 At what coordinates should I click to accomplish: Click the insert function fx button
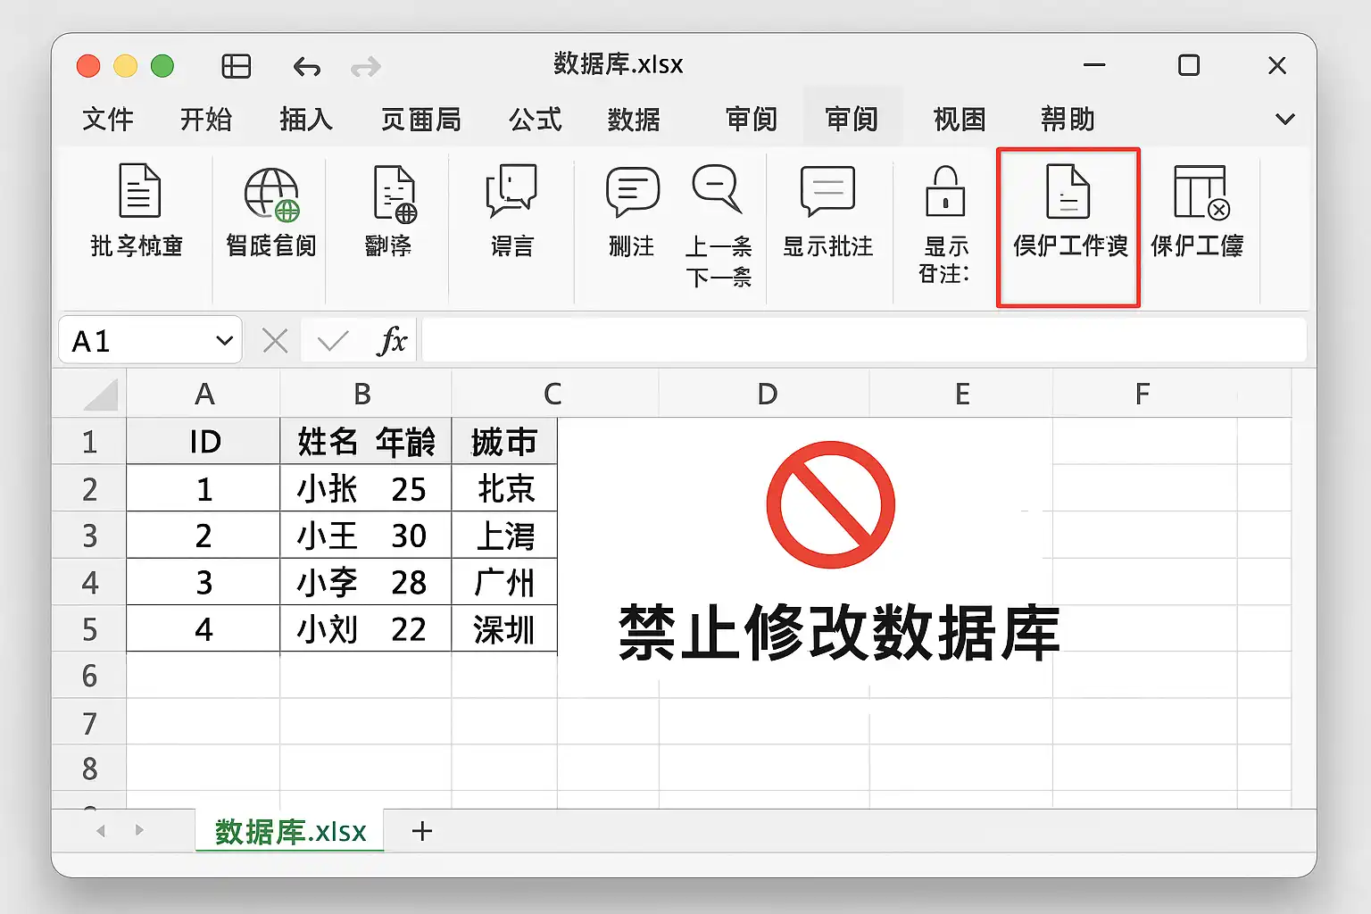tap(393, 340)
